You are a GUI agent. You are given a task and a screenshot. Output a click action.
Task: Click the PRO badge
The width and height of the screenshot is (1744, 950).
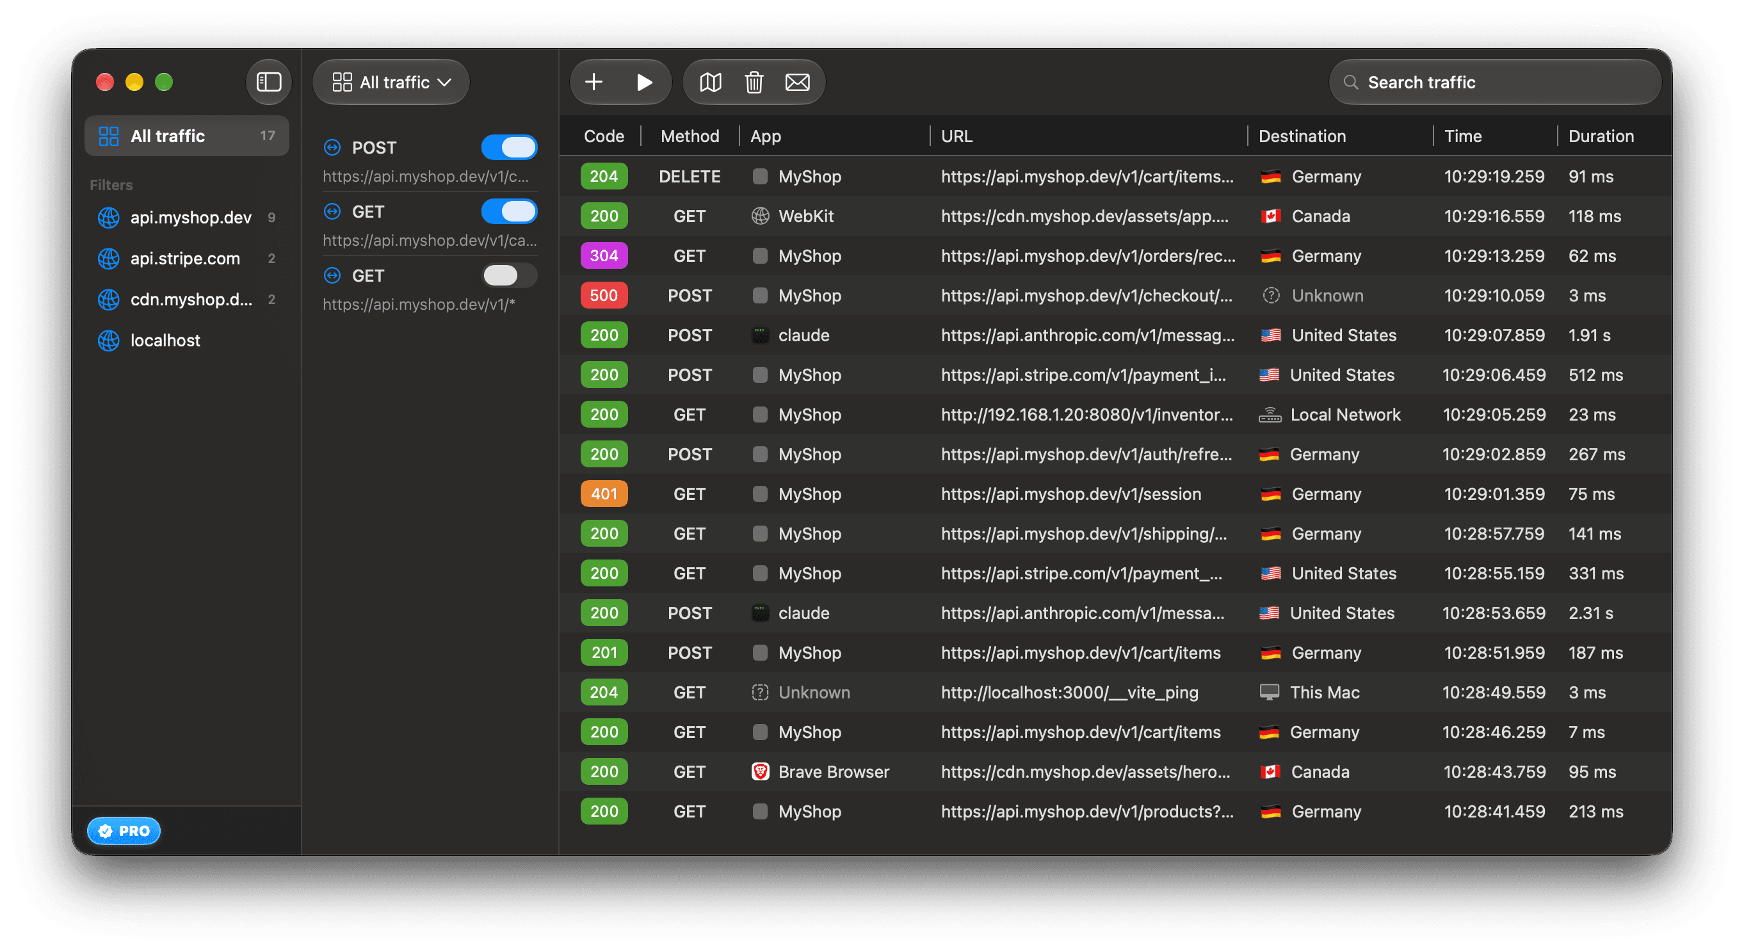click(x=124, y=830)
